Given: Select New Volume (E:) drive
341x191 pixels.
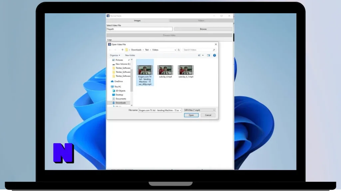Looking at the screenshot, I should pyautogui.click(x=121, y=64).
